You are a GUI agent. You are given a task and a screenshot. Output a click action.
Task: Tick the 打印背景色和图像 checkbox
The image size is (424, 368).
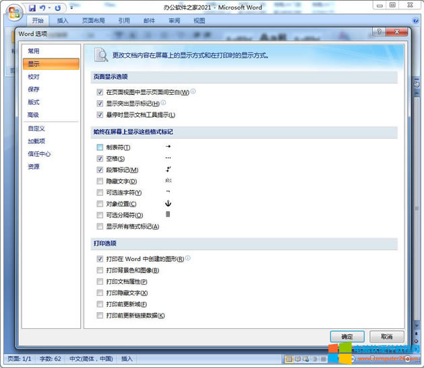[x=100, y=270]
